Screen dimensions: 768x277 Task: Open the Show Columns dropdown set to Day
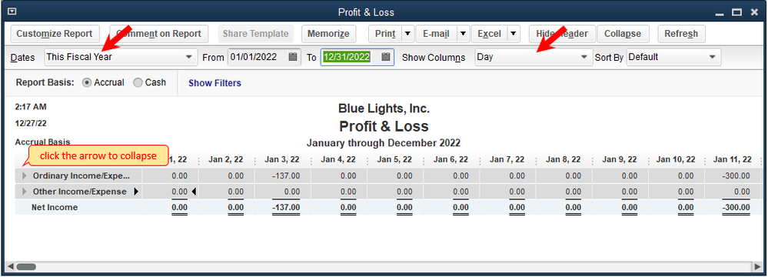pyautogui.click(x=534, y=57)
